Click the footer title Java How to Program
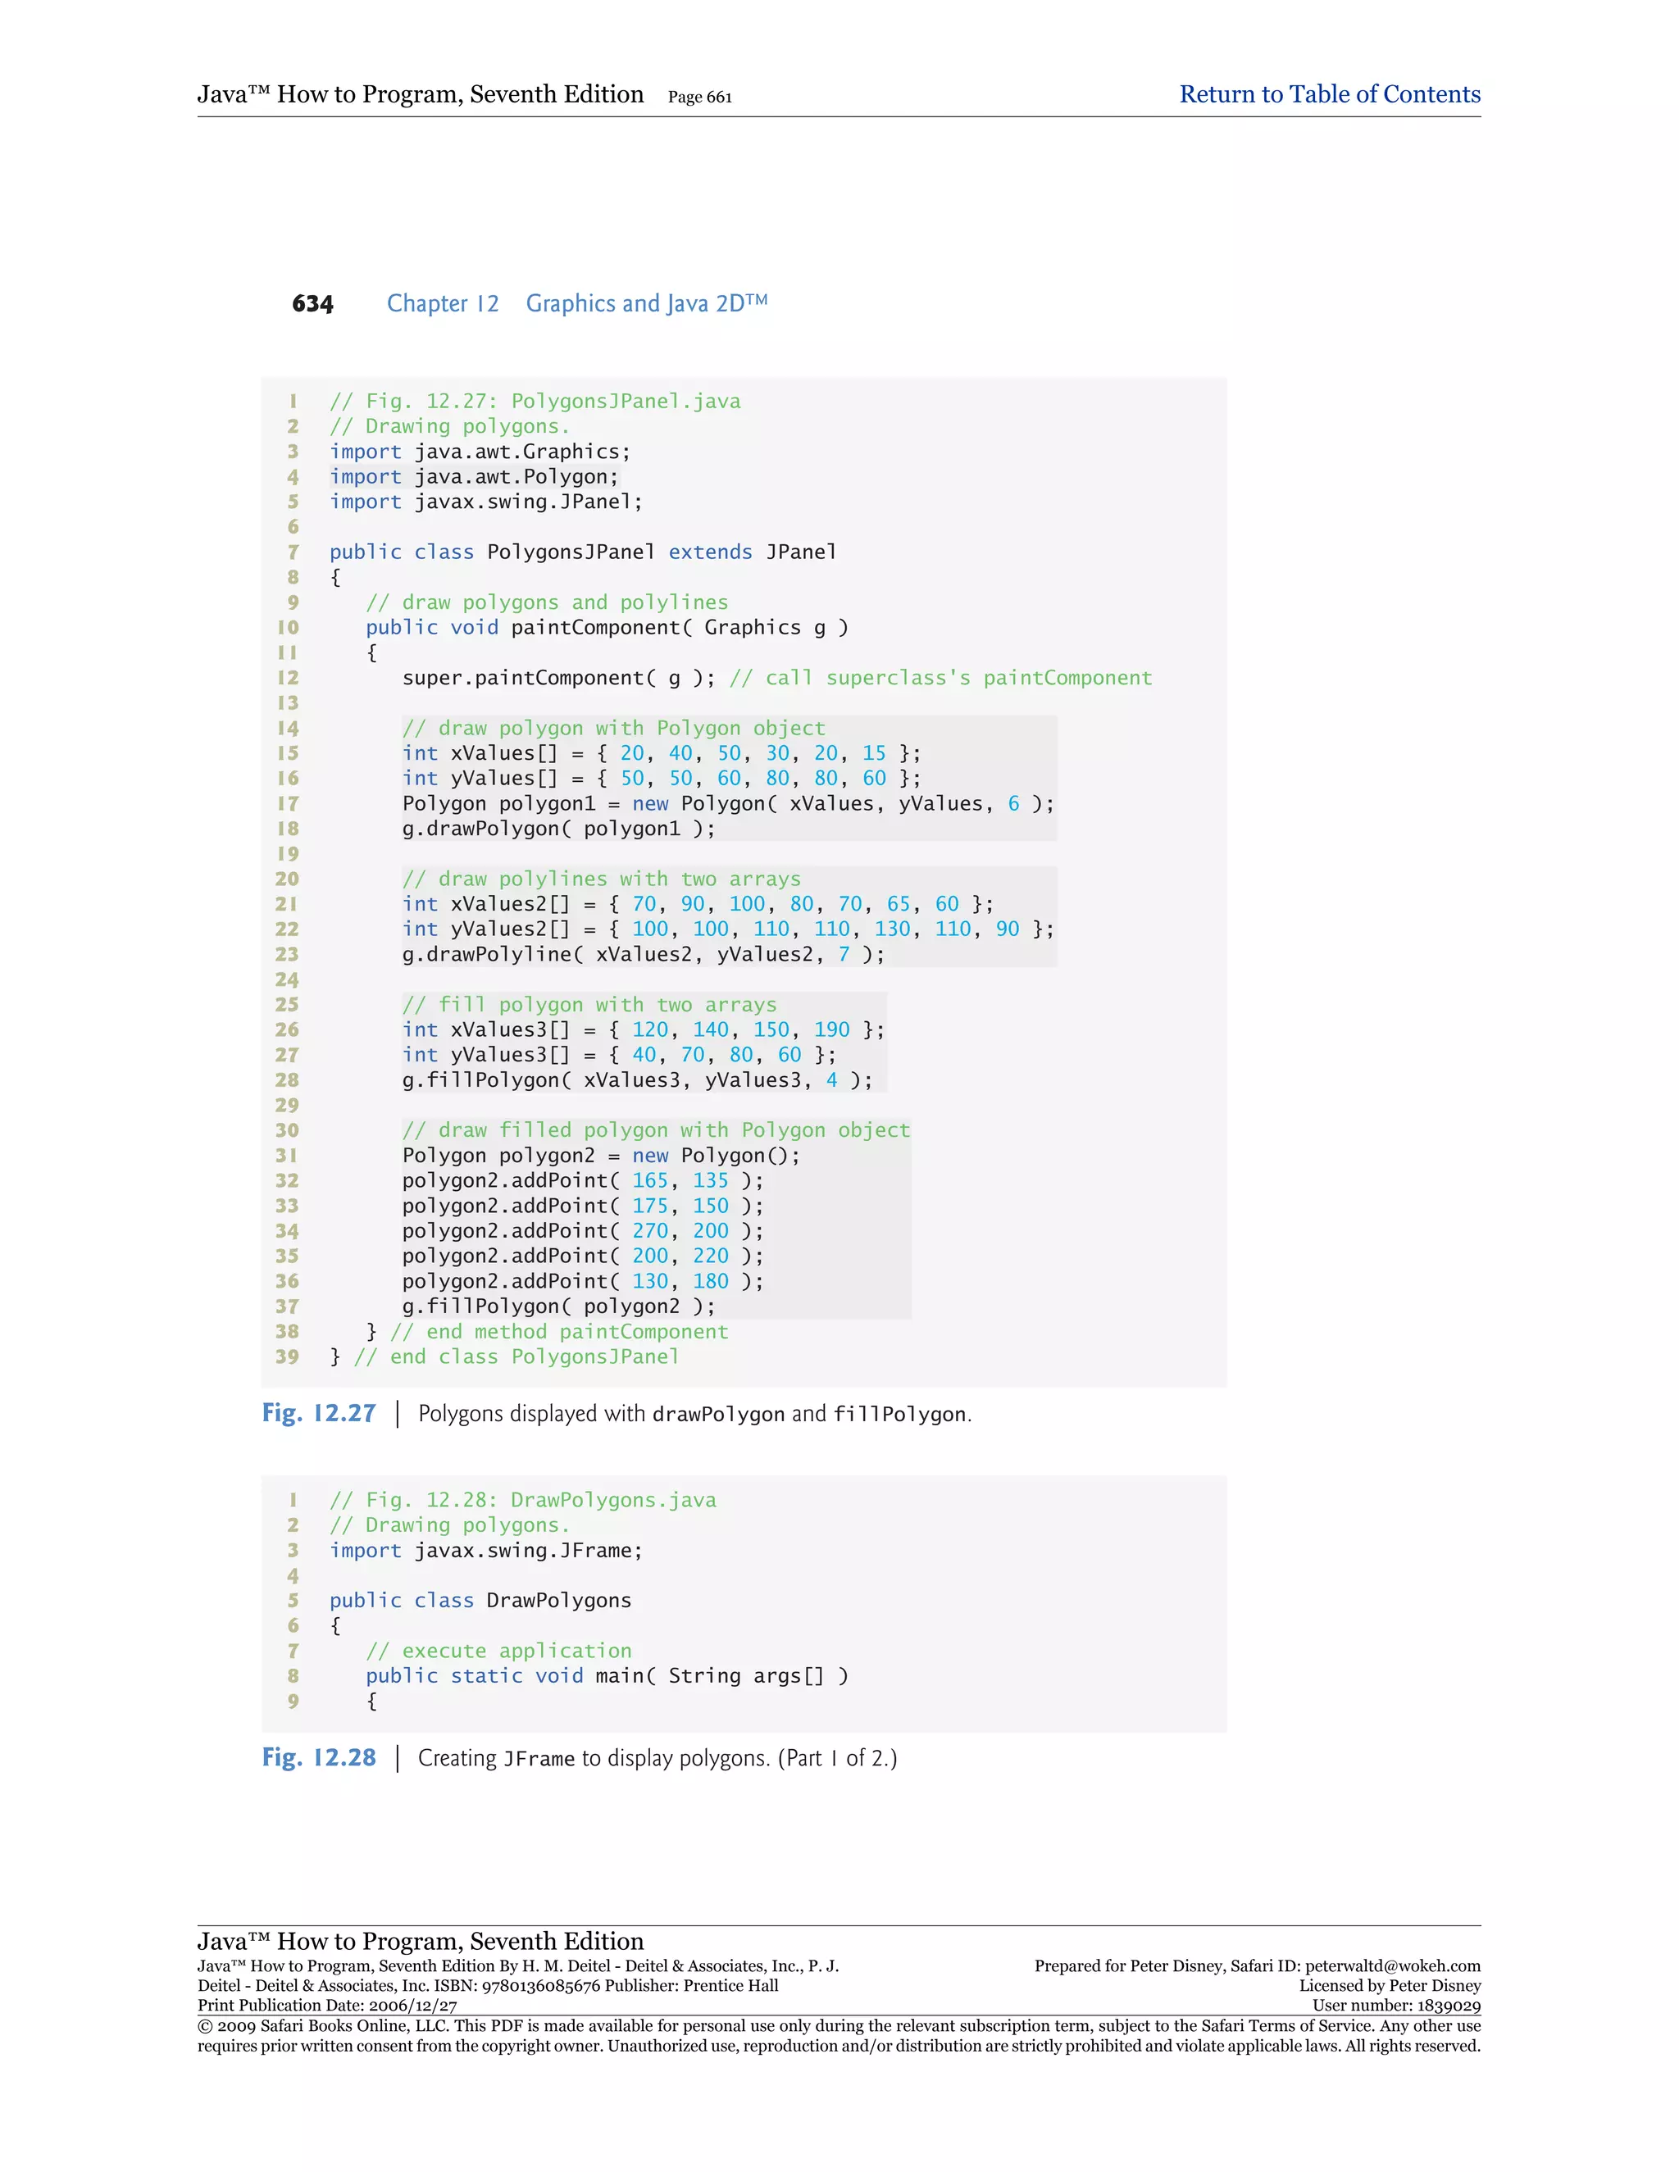 (420, 1940)
